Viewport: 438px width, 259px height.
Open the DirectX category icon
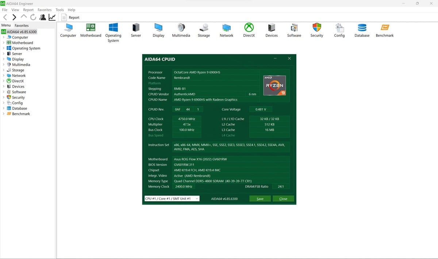pos(249,30)
